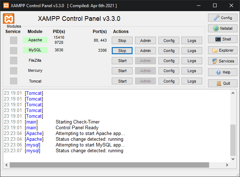The height and width of the screenshot is (177, 240).
Task: Open Help with question mark icon
Action: (222, 72)
